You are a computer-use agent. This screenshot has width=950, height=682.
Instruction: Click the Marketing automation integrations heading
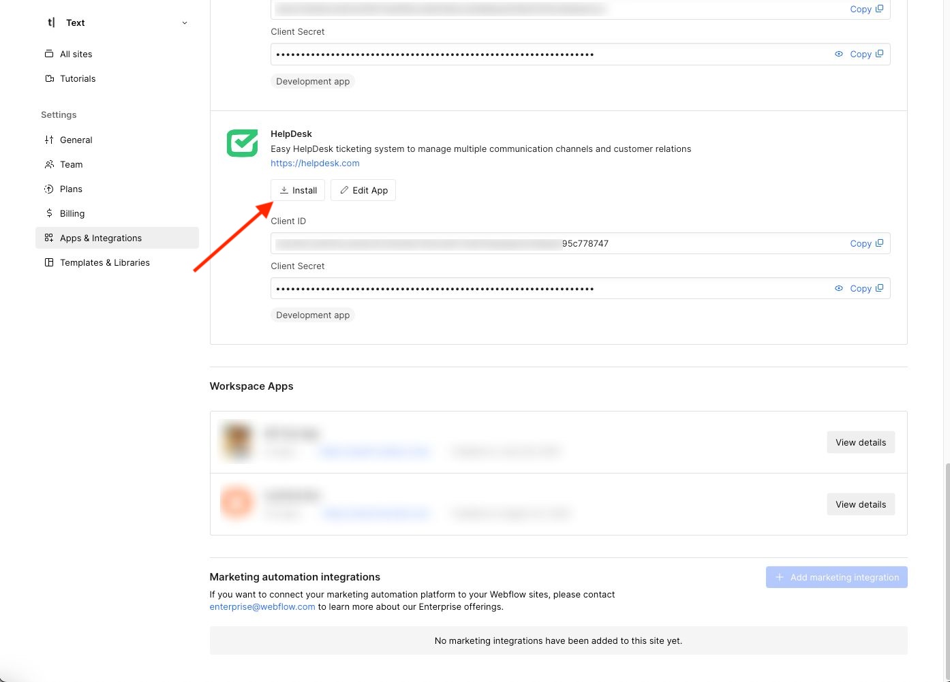coord(295,576)
